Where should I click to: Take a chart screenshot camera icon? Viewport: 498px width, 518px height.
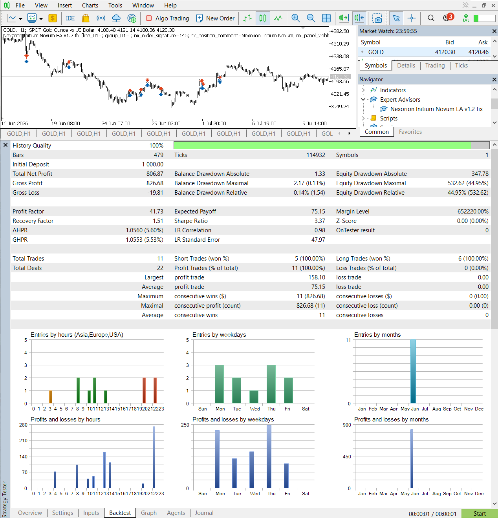(x=377, y=18)
